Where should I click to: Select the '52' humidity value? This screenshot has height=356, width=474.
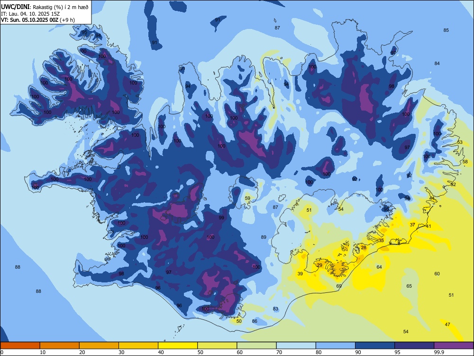[453, 184]
